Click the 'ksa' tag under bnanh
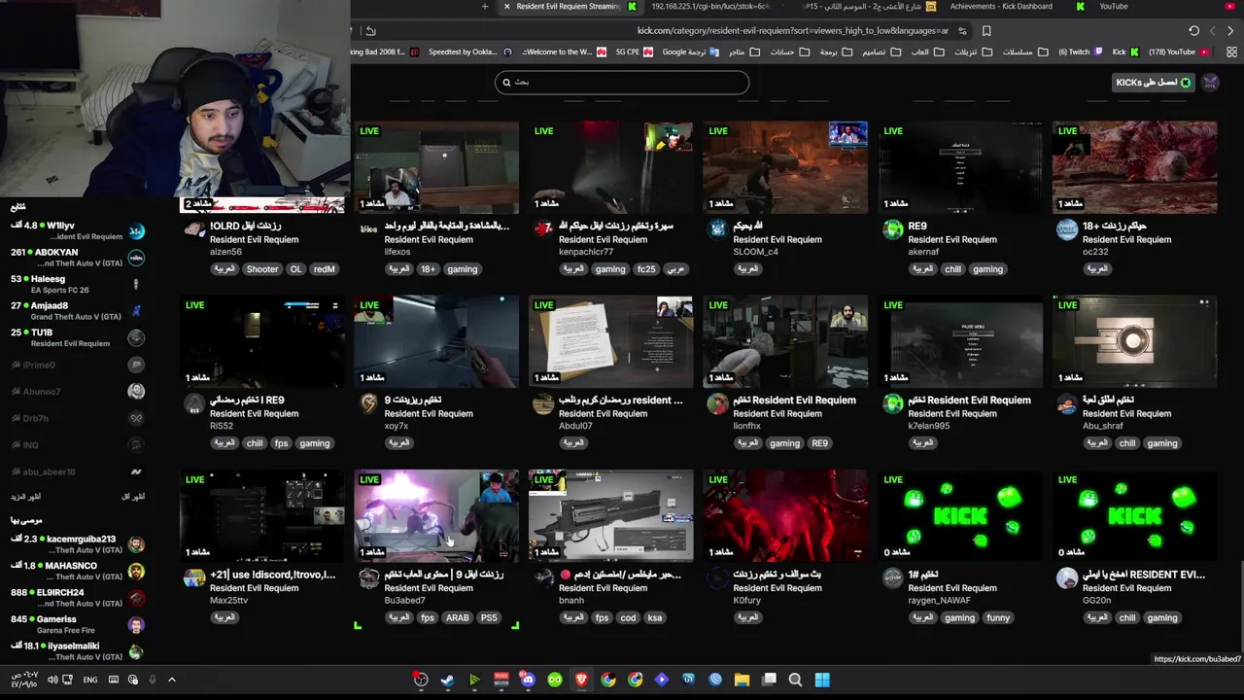This screenshot has height=700, width=1244. click(x=655, y=617)
